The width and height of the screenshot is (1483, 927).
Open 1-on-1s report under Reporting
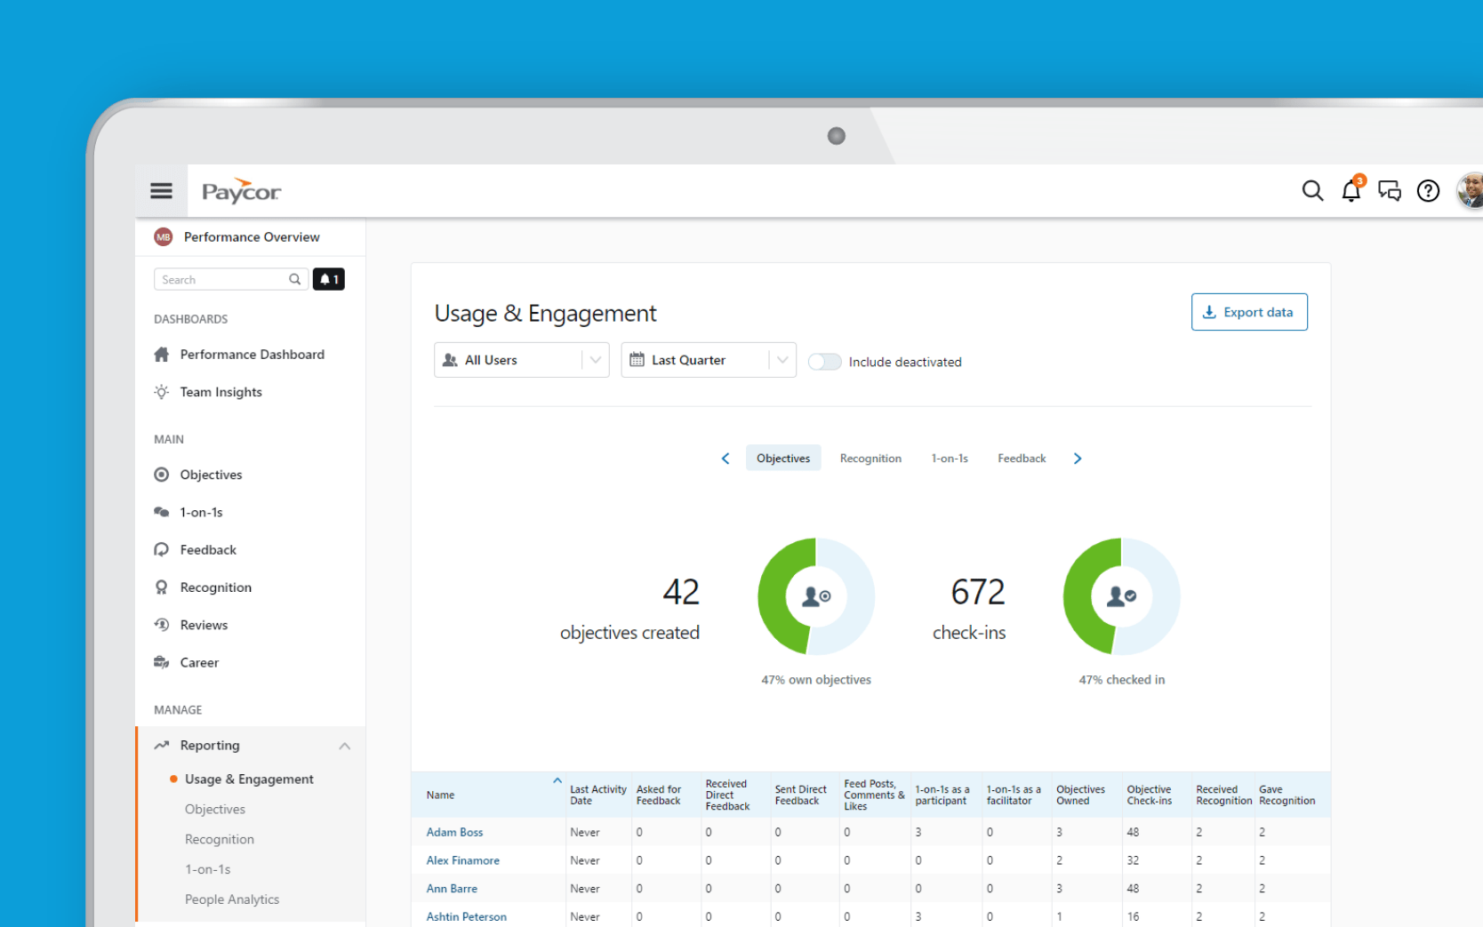pos(208,869)
